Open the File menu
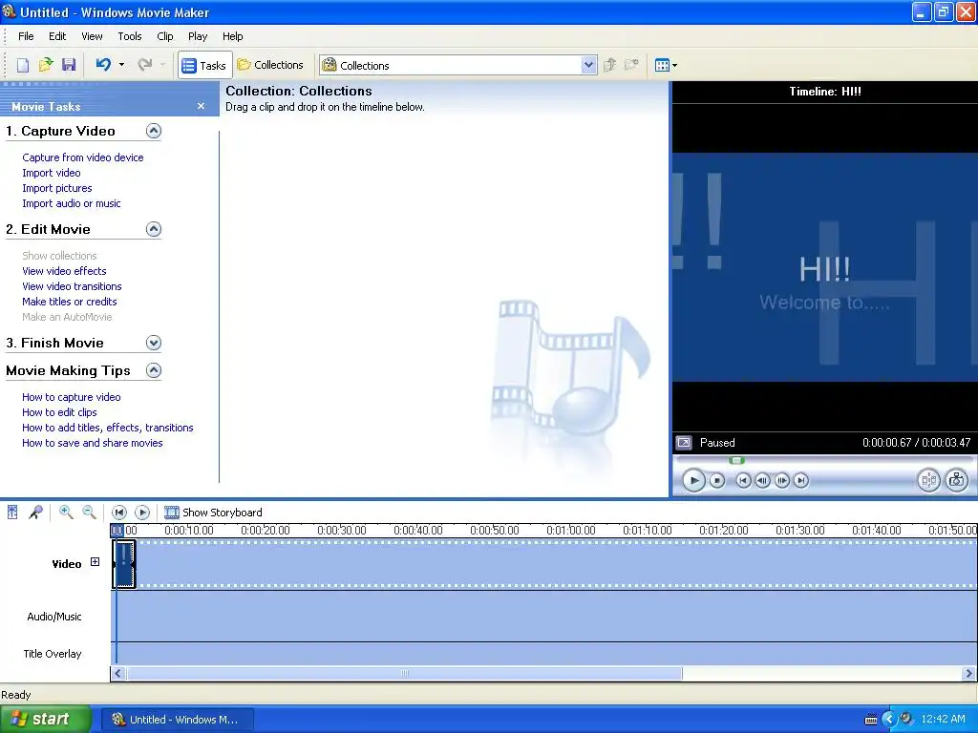This screenshot has height=733, width=978. click(x=26, y=36)
